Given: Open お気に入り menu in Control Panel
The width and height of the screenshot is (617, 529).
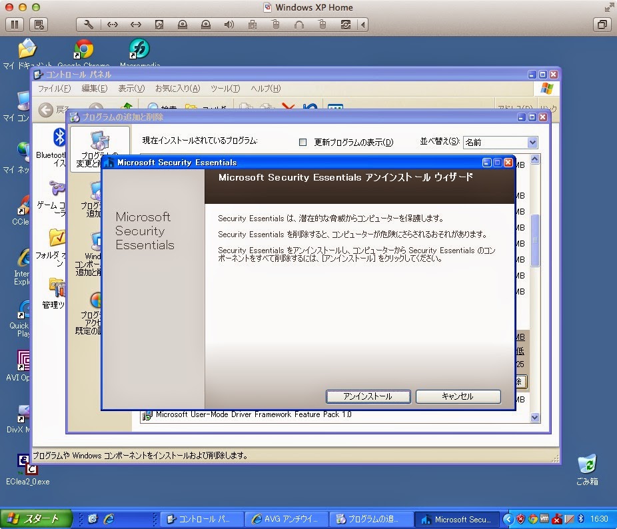Looking at the screenshot, I should (x=177, y=89).
